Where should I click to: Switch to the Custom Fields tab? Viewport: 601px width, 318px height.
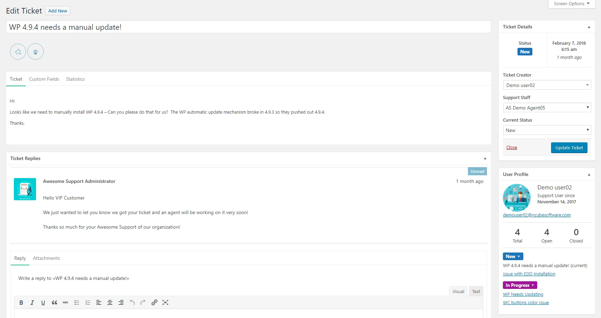44,79
